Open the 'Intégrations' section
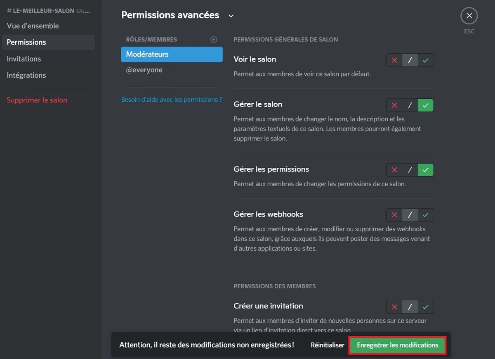Viewport: 495px width, 359px height. click(x=48, y=75)
